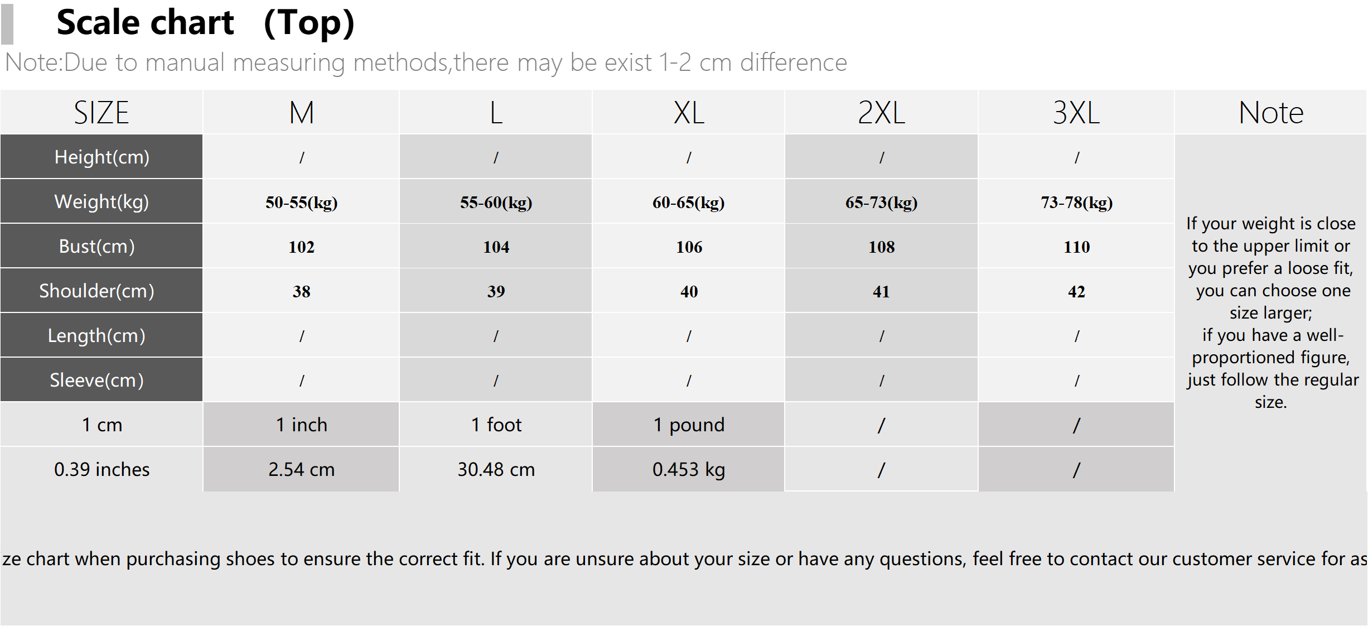Click the 0.453 kg conversion cell
This screenshot has width=1368, height=626.
[x=689, y=469]
